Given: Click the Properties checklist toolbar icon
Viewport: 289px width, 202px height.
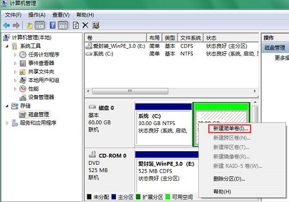Looking at the screenshot, I should click(96, 25).
